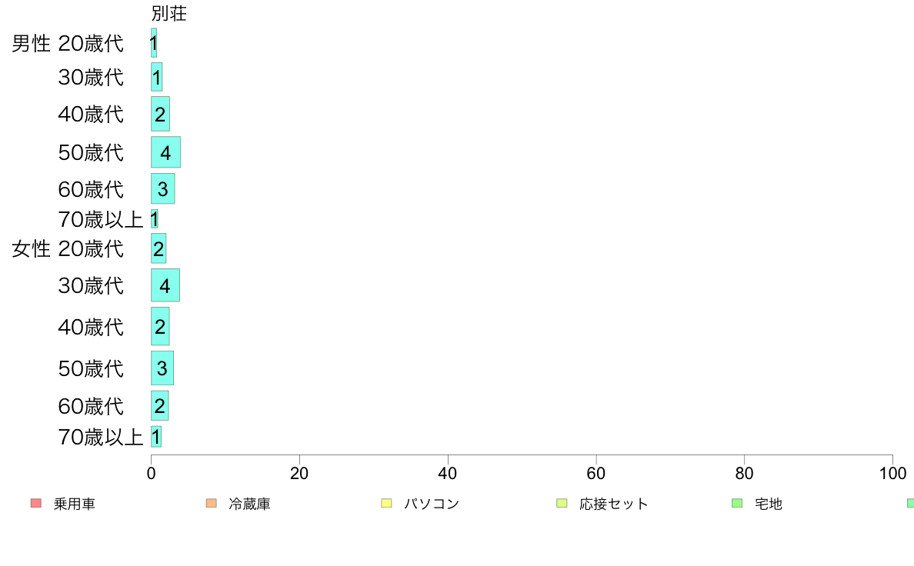The width and height of the screenshot is (914, 566).
Task: Select the 女性 50歳代 bar
Action: pyautogui.click(x=162, y=368)
